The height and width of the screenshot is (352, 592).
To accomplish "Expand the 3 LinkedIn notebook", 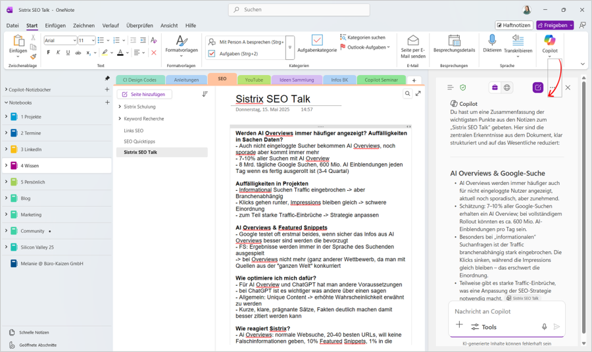I will click(6, 149).
